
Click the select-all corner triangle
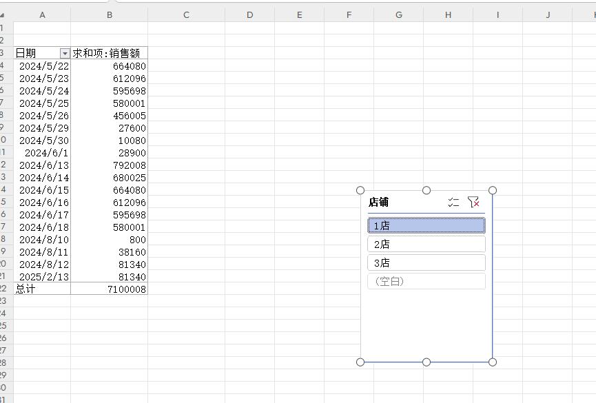coord(2,15)
